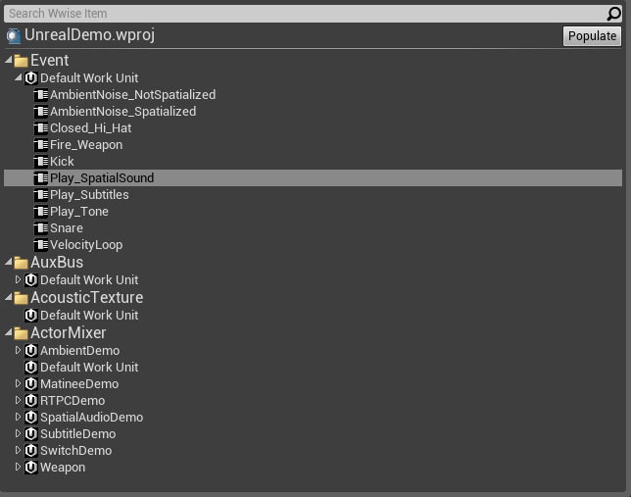Expand Default Work Unit under AuxBus
The height and width of the screenshot is (497, 631).
(x=18, y=279)
